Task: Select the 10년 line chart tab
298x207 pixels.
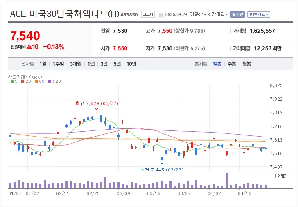Action: tap(131, 64)
